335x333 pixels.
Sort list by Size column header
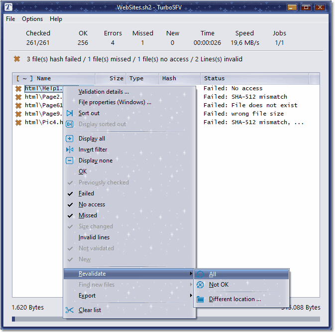pyautogui.click(x=111, y=78)
